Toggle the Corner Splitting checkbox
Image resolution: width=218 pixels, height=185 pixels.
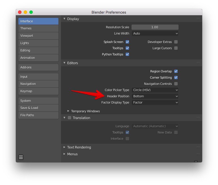coord(176,78)
